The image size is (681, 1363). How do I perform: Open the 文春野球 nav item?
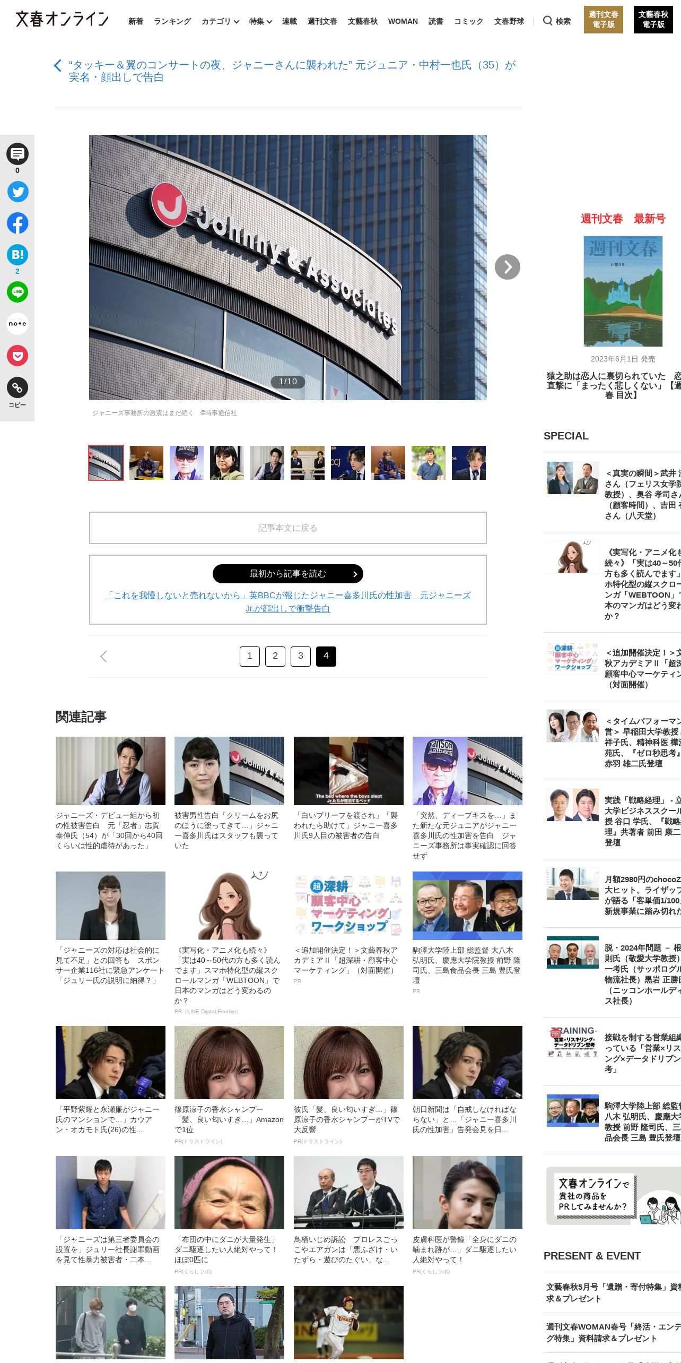tap(509, 21)
